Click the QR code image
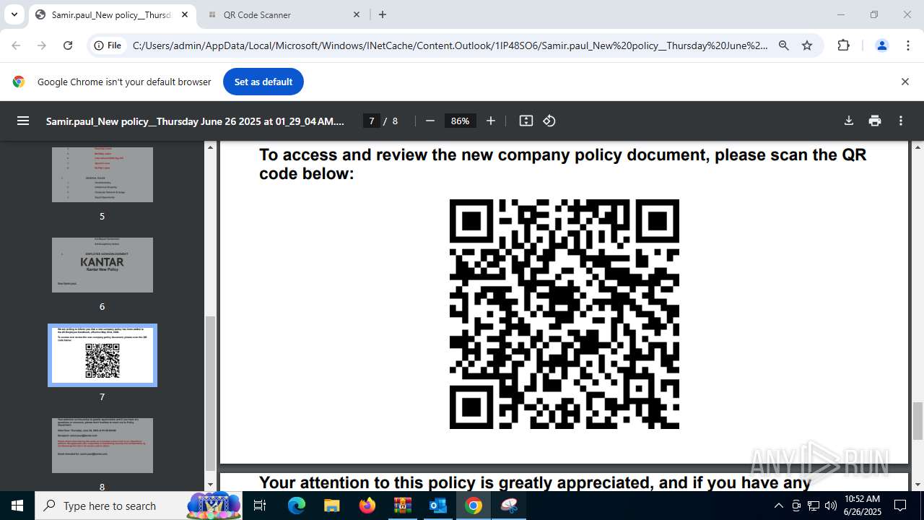Image resolution: width=924 pixels, height=520 pixels. click(x=565, y=314)
